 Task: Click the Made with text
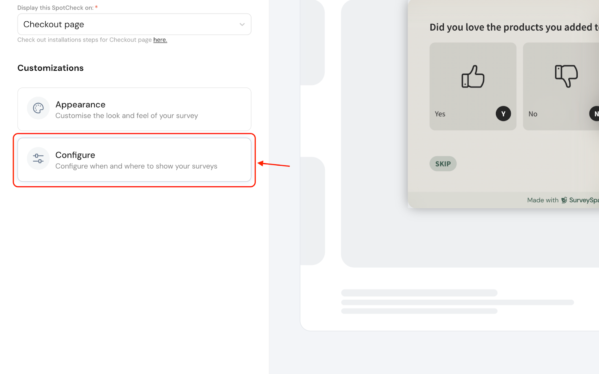(x=542, y=200)
